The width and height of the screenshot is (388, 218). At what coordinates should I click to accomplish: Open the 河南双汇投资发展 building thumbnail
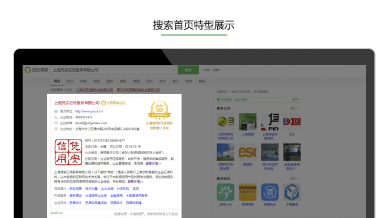click(226, 152)
